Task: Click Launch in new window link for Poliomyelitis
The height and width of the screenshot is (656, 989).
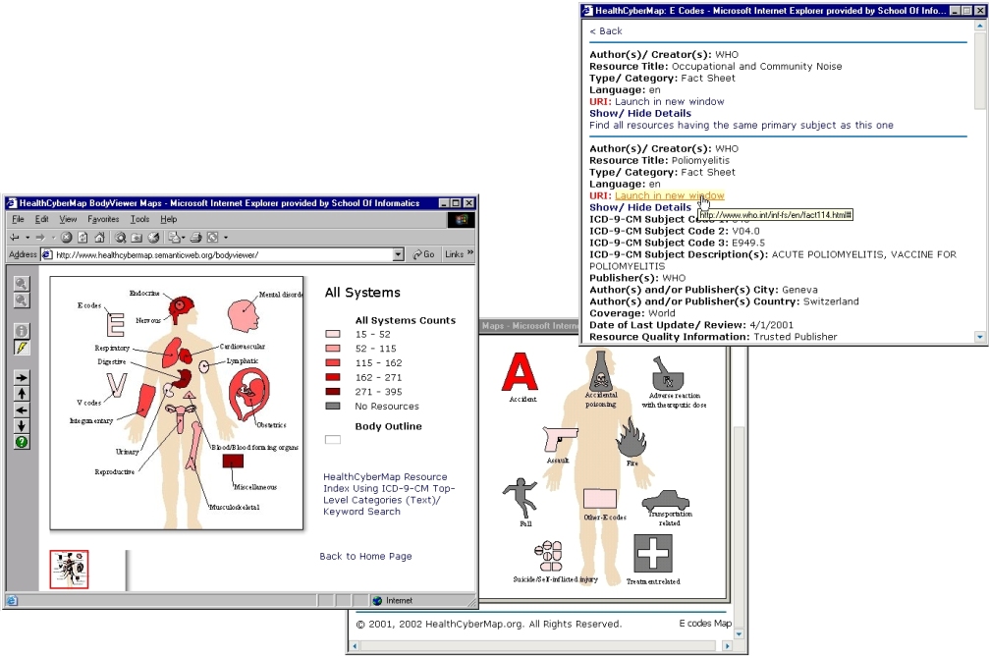Action: coord(670,195)
